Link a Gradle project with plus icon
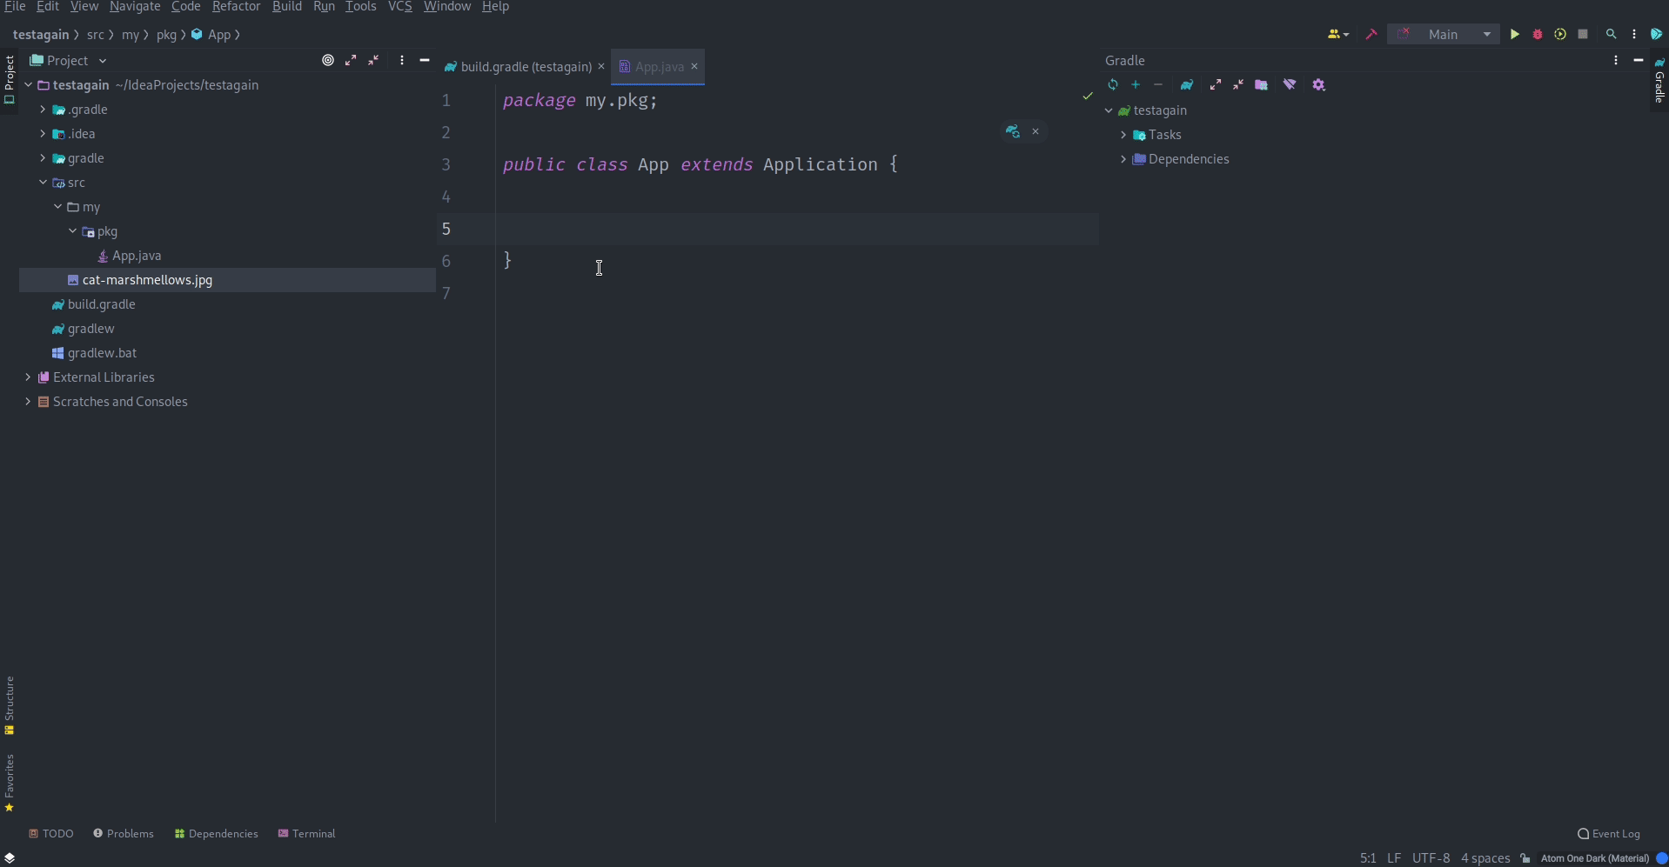The height and width of the screenshot is (867, 1669). (x=1136, y=84)
